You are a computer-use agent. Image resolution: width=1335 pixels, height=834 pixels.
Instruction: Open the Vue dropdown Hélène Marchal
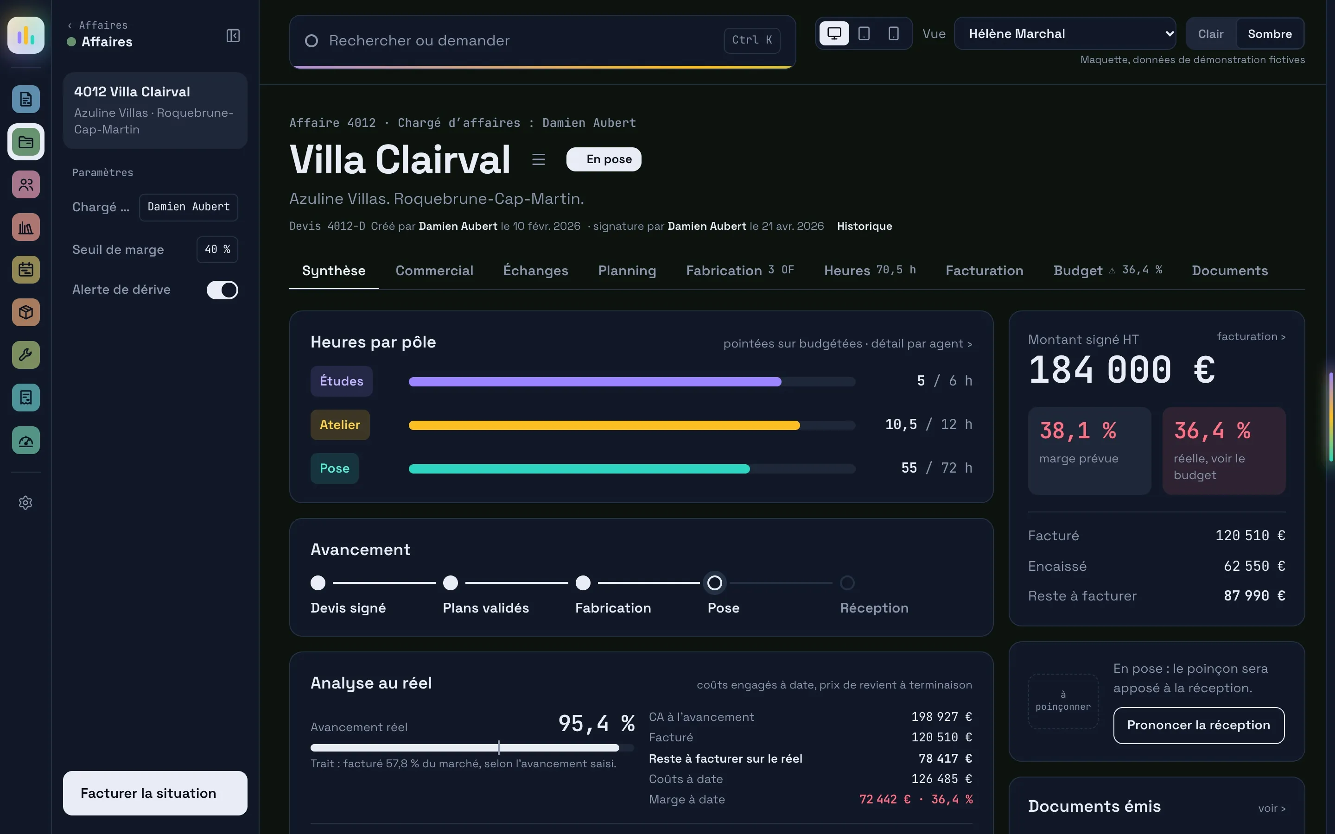coord(1065,34)
